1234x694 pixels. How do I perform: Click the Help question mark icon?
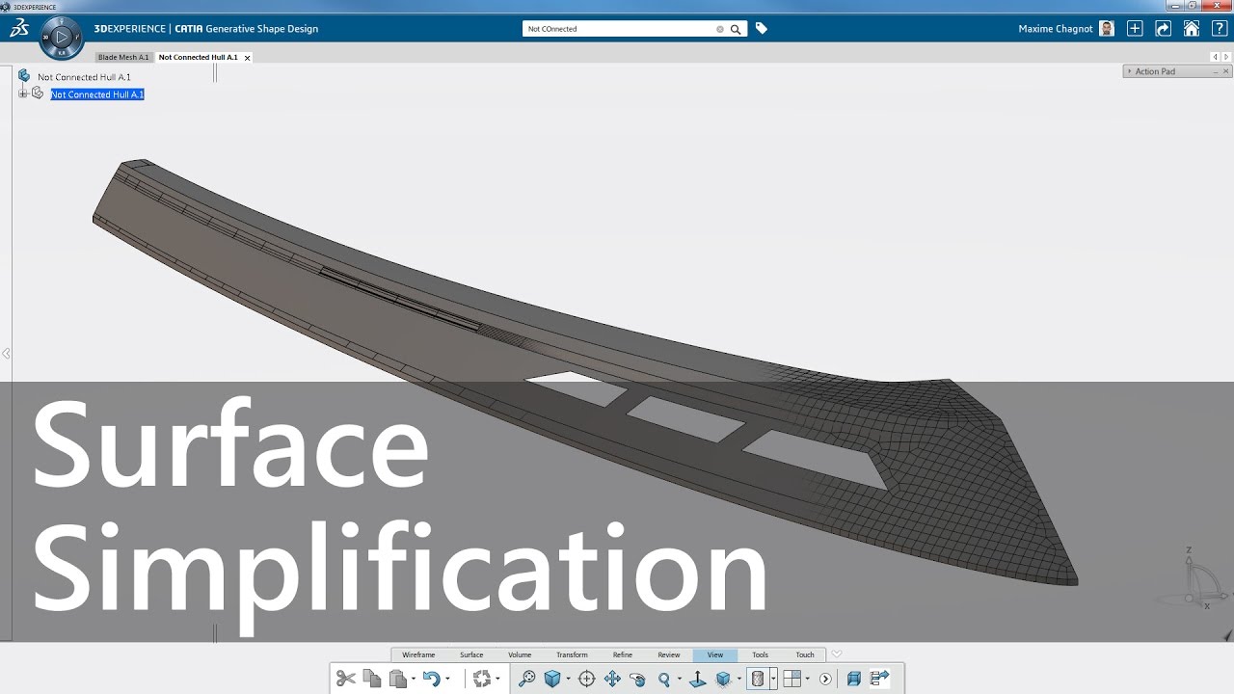[1219, 29]
